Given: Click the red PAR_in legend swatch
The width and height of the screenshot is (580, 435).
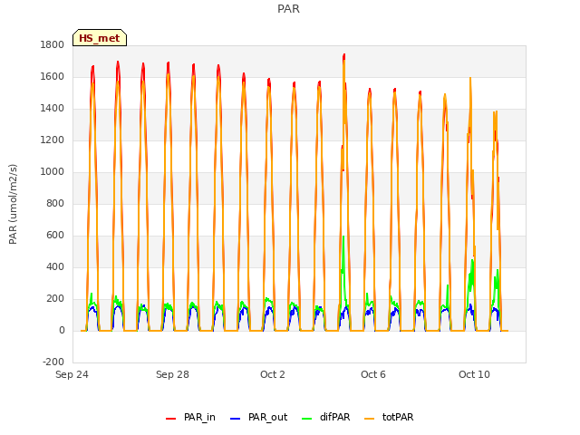Looking at the screenshot, I should (x=170, y=419).
